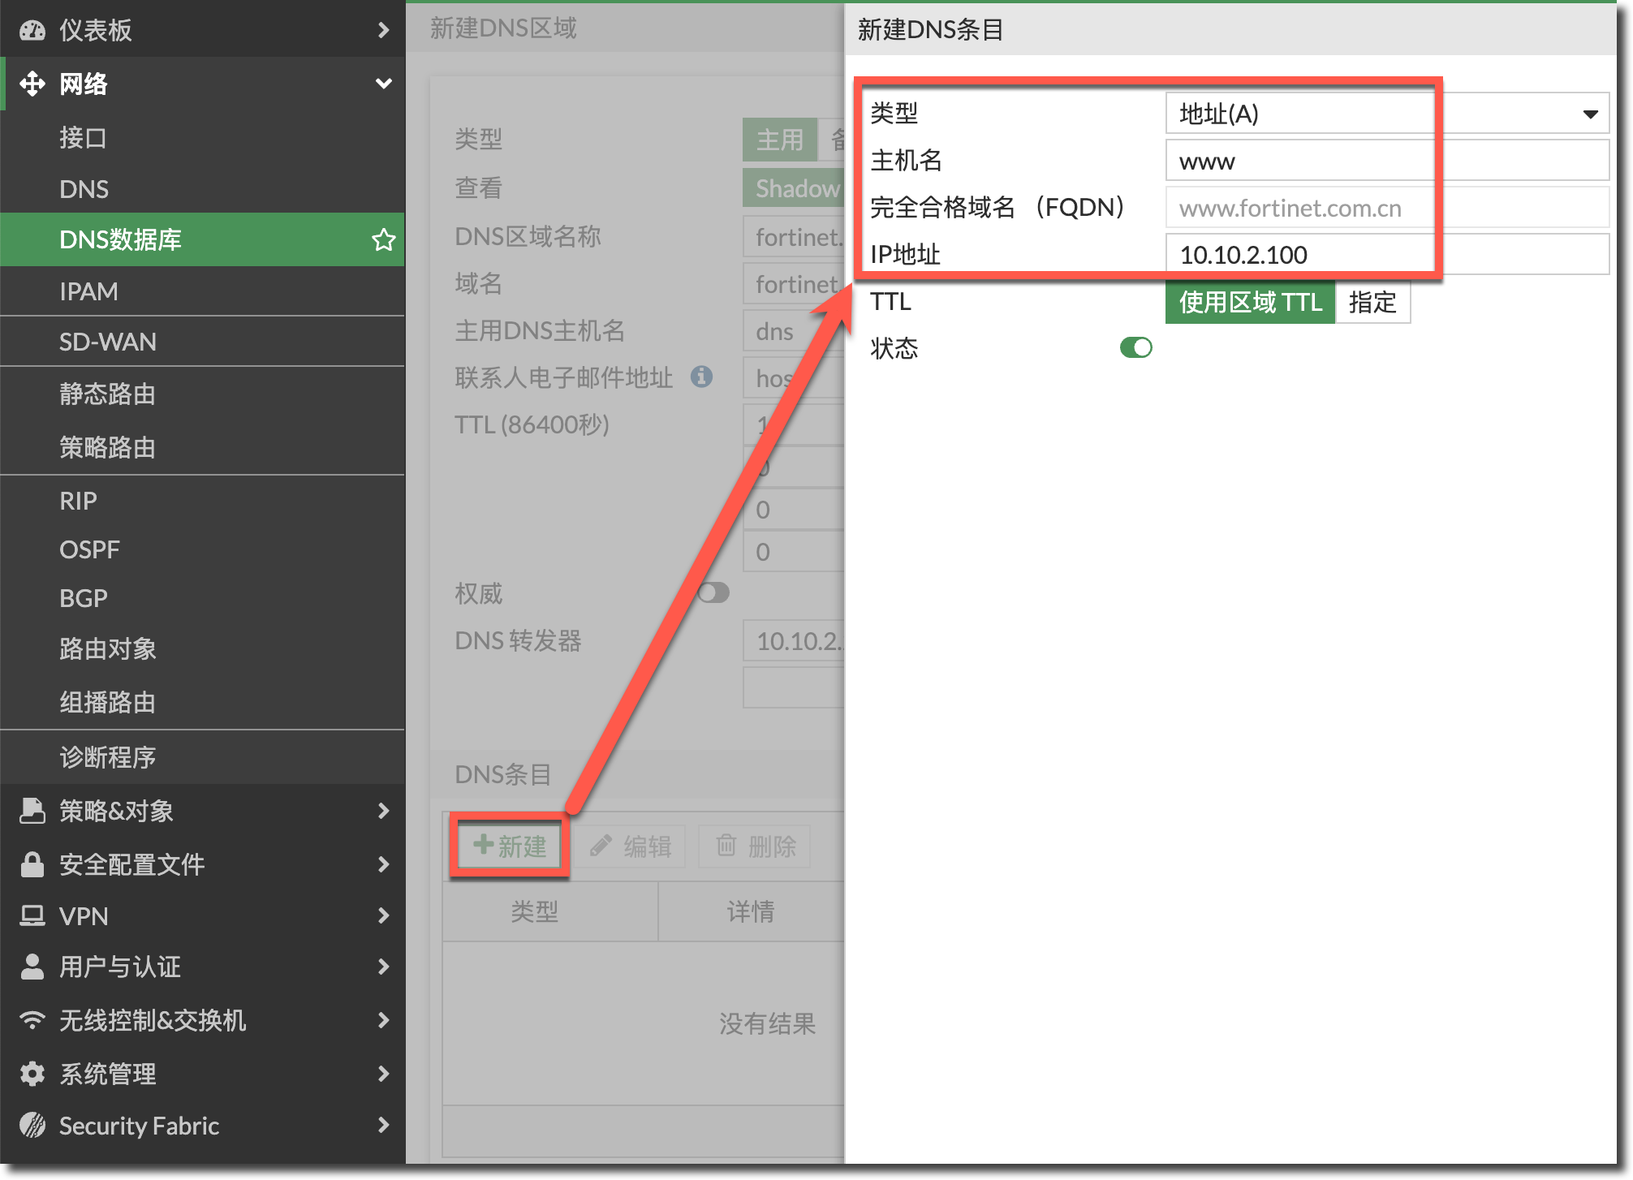Click the VPN laptop icon

tap(32, 916)
